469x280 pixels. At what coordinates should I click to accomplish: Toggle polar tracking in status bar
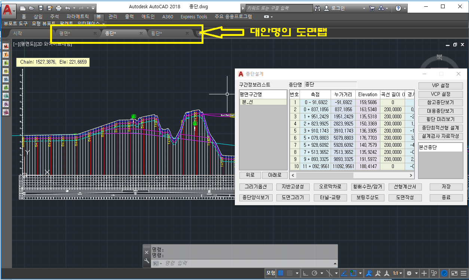(315, 273)
